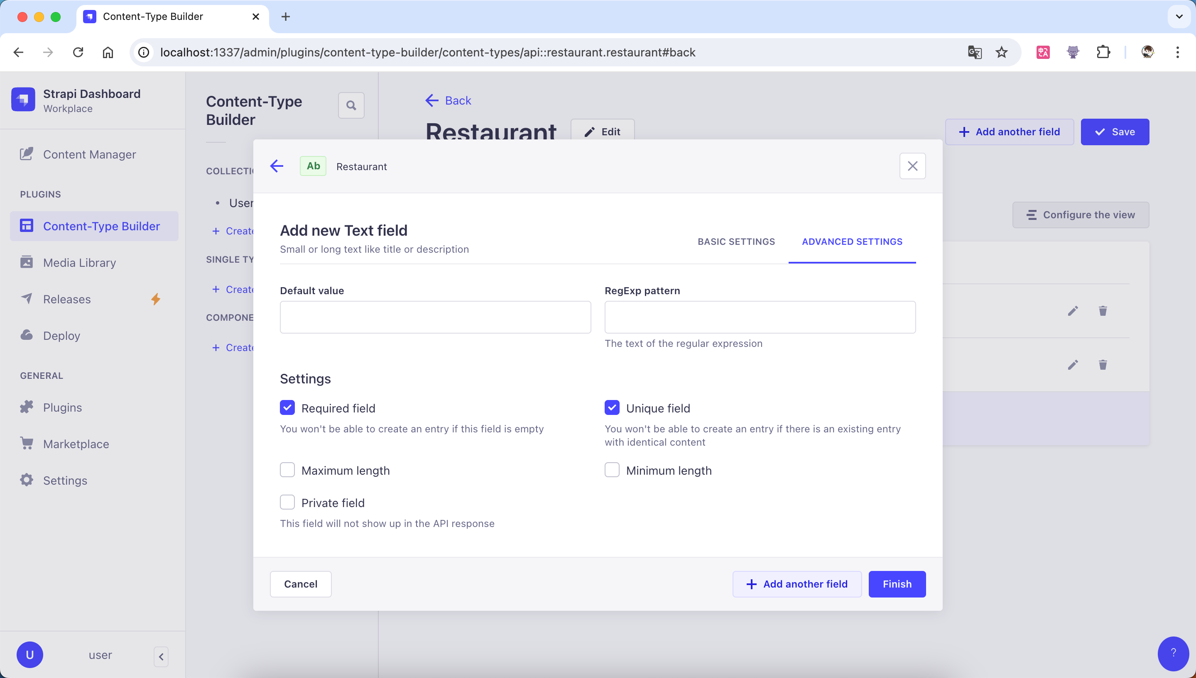The image size is (1196, 678).
Task: Click the Finish button
Action: tap(897, 584)
